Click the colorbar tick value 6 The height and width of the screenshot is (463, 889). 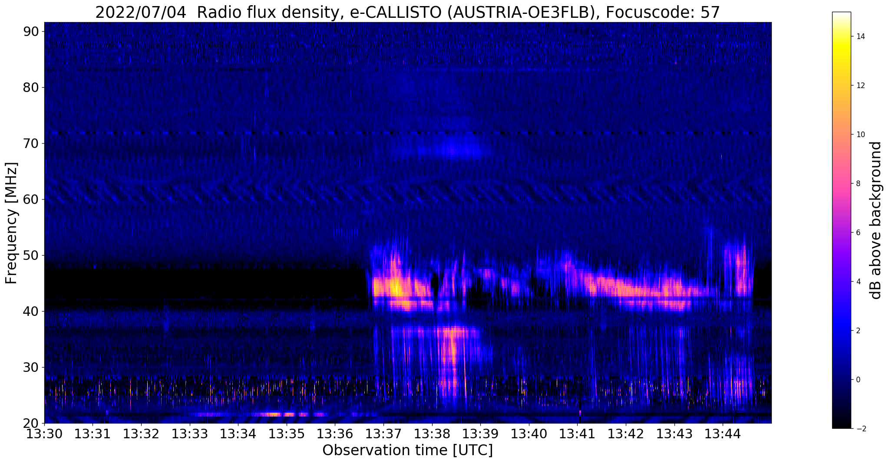[x=859, y=233]
